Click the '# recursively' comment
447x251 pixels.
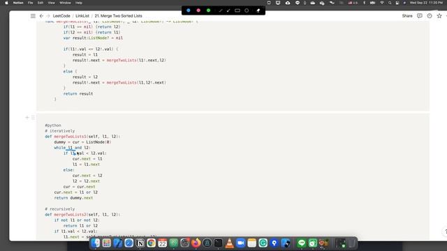(x=60, y=209)
